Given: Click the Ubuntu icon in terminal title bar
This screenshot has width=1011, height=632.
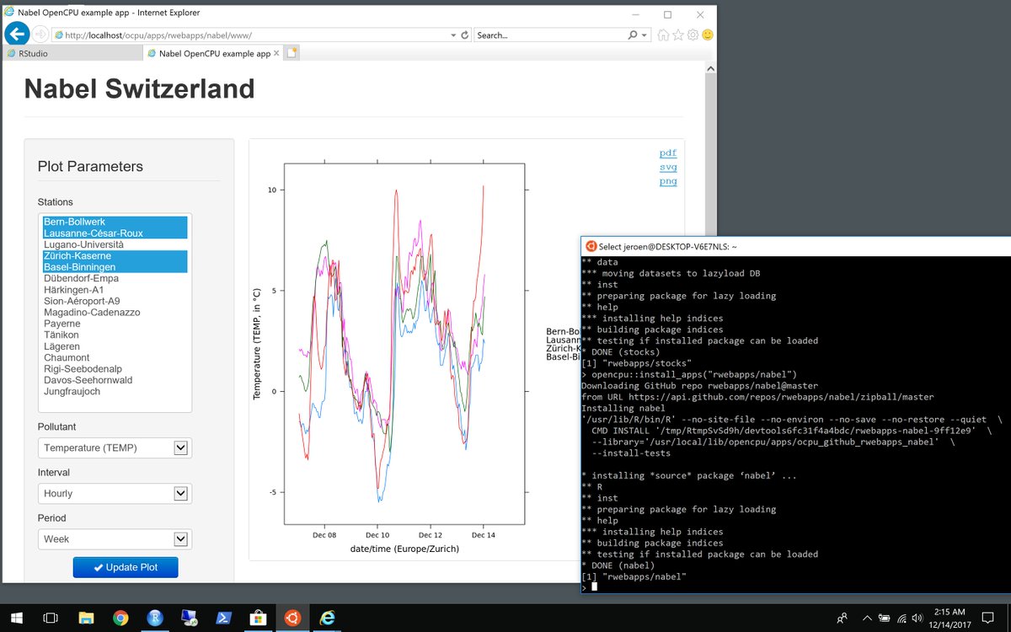Looking at the screenshot, I should coord(591,246).
